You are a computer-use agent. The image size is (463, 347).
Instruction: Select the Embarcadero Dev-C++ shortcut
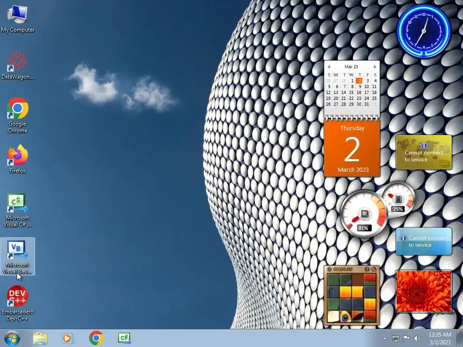[18, 303]
